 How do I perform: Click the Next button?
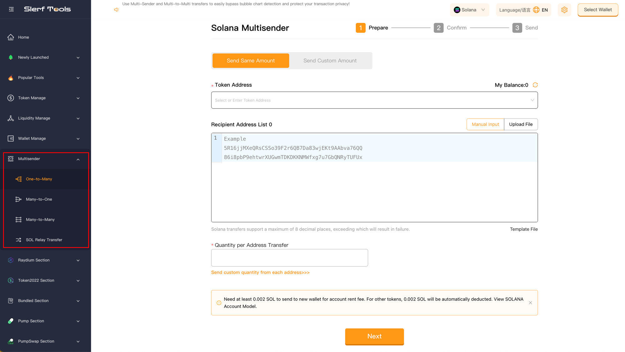point(374,336)
